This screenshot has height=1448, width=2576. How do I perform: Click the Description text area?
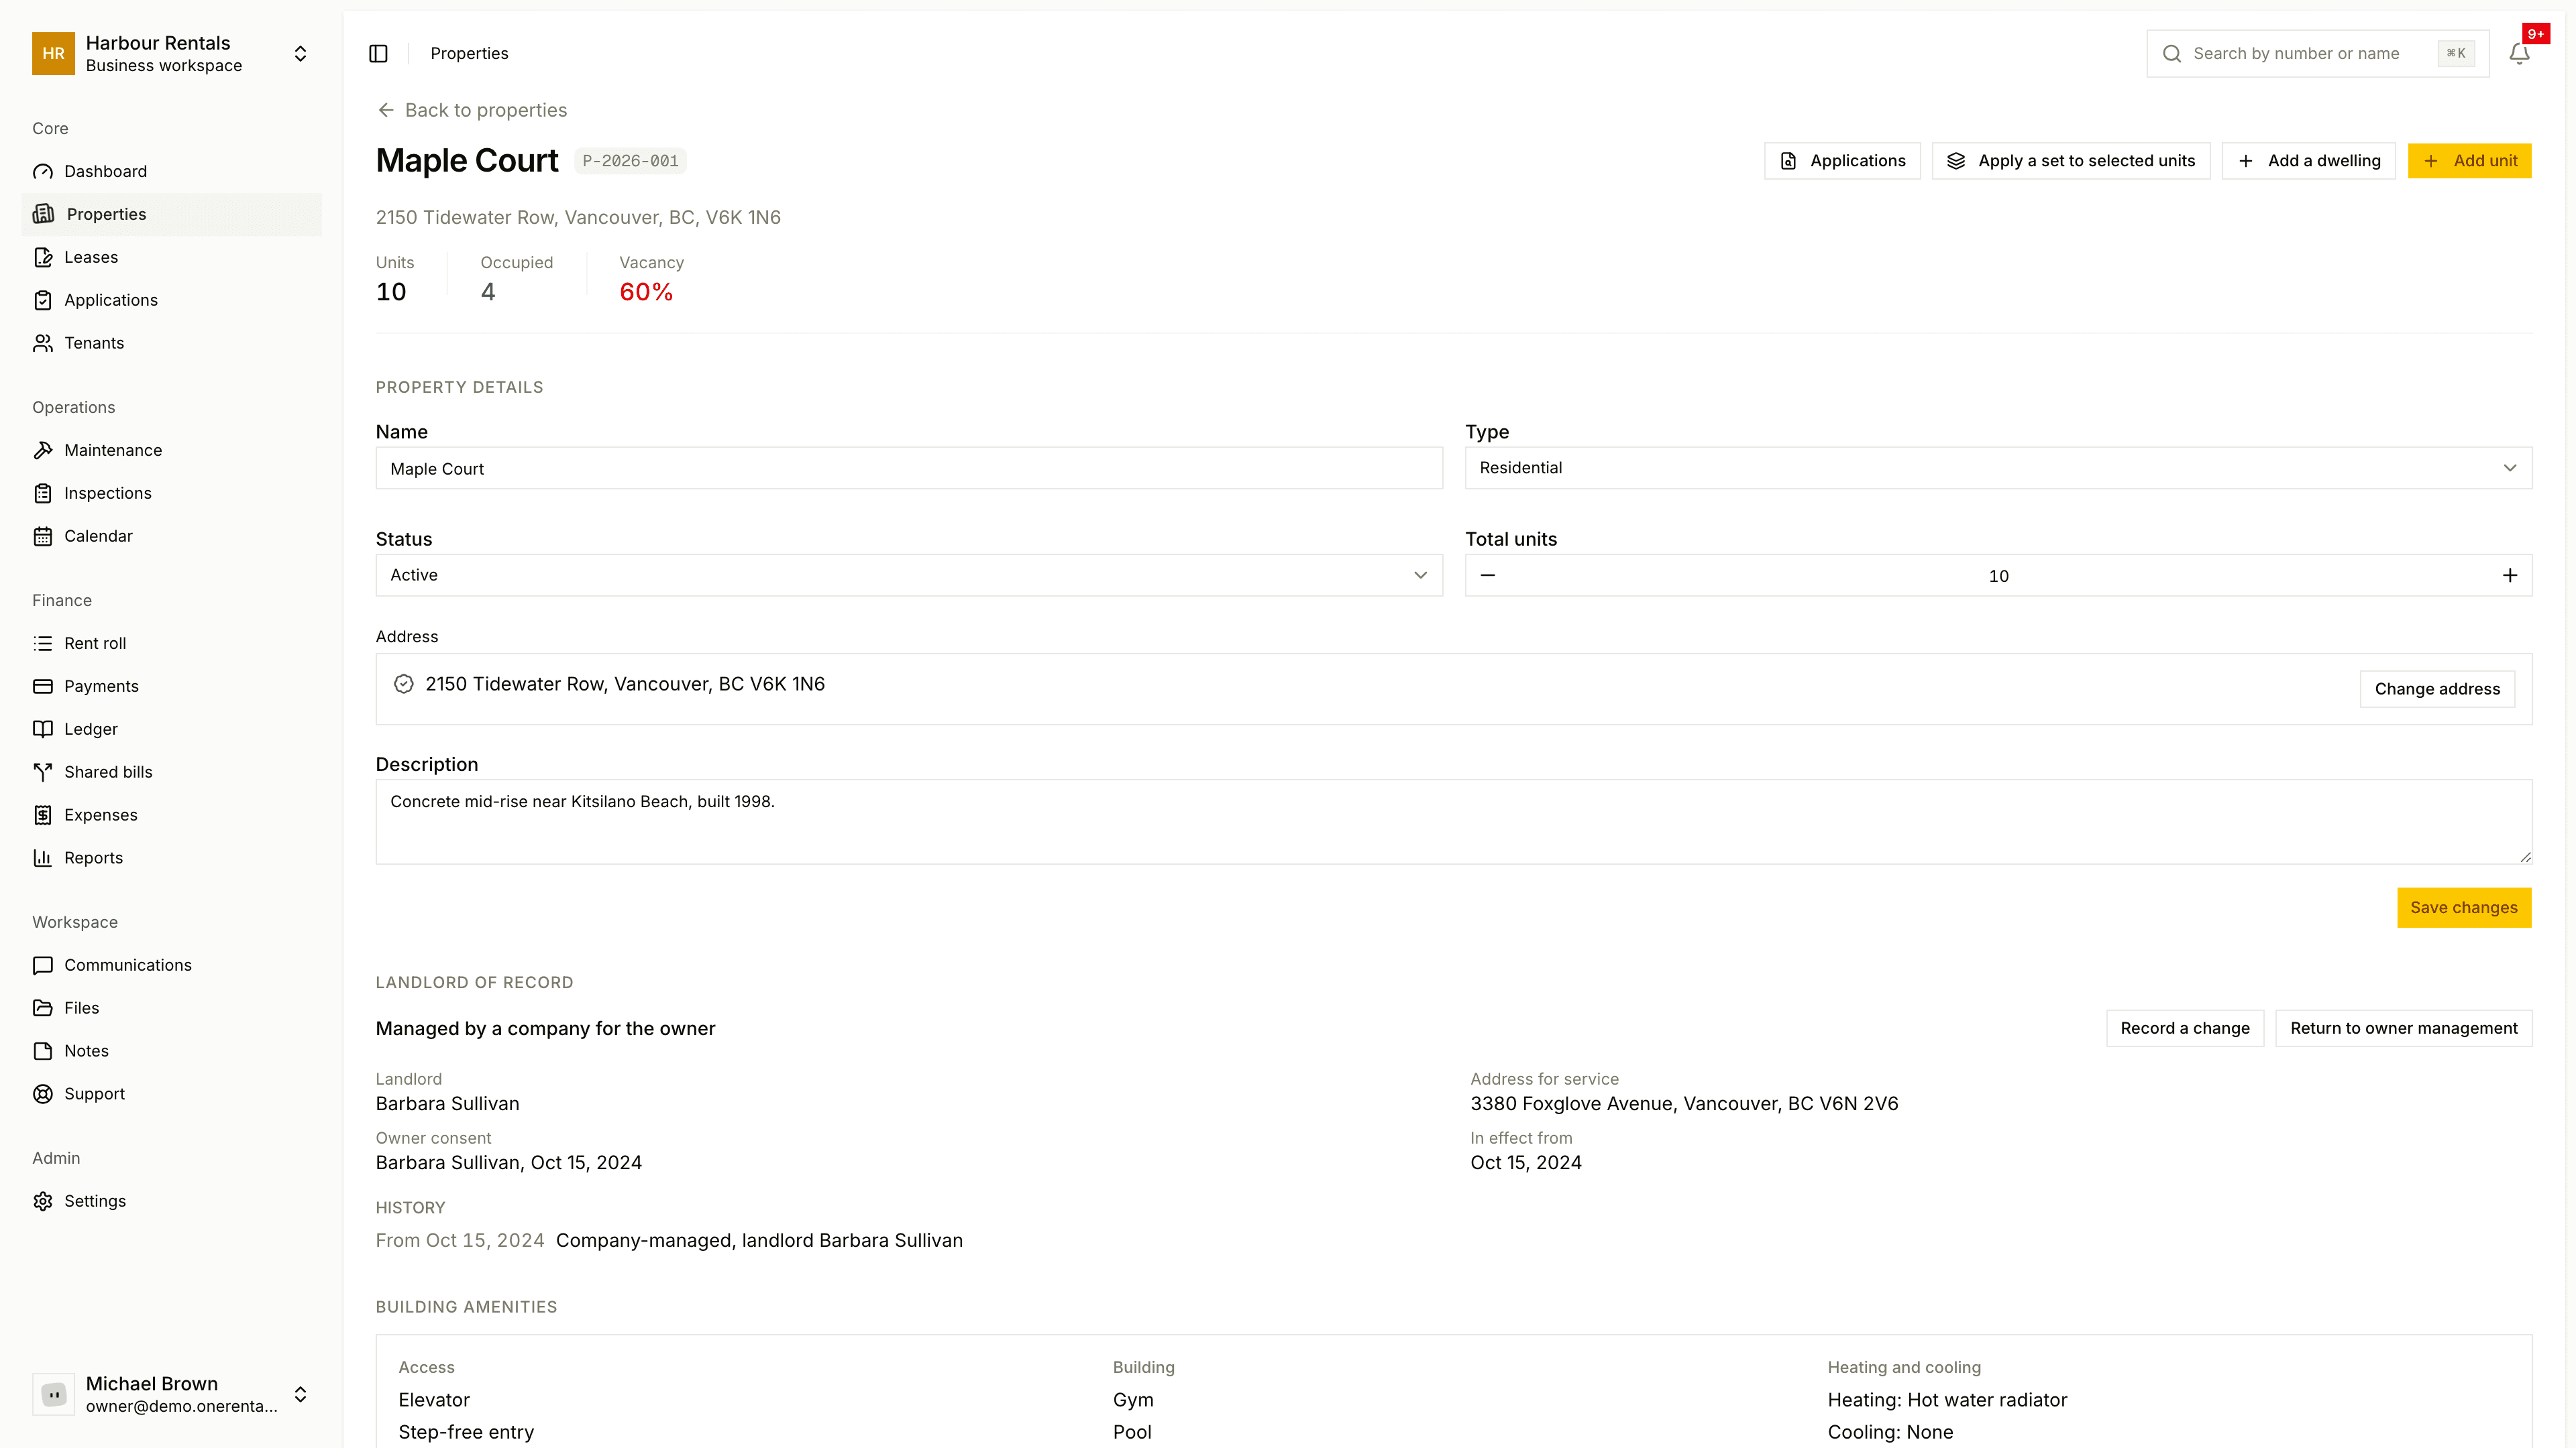[x=1454, y=821]
